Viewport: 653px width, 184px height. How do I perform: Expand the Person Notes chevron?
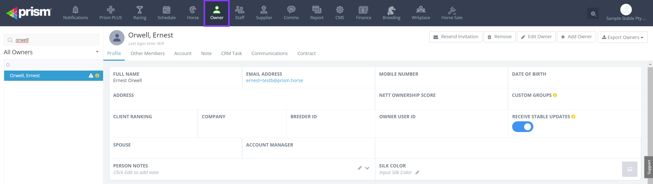367,168
